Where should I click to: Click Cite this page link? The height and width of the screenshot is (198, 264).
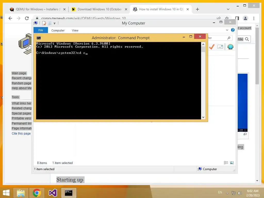(21, 133)
